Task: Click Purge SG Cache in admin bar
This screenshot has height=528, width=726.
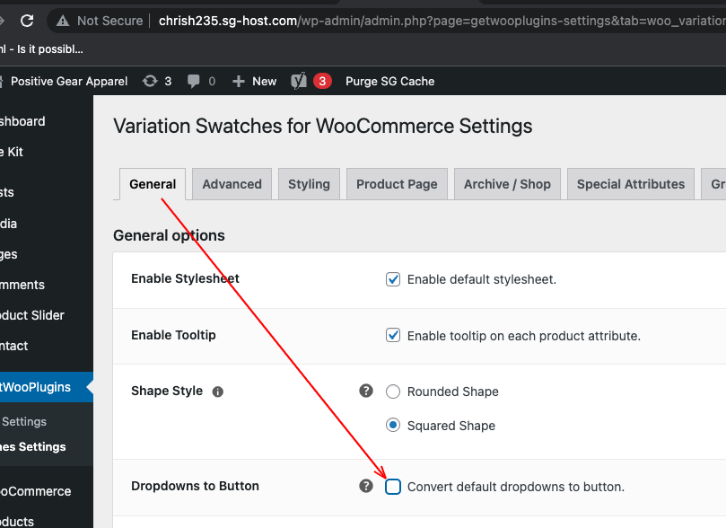Action: point(389,82)
